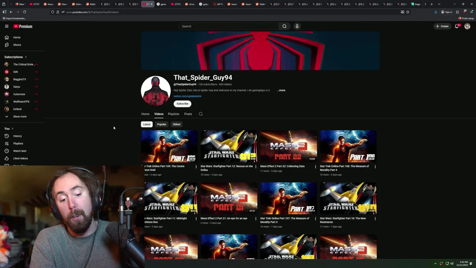476x268 pixels.
Task: Open the taskbar clock and date
Action: point(463,264)
